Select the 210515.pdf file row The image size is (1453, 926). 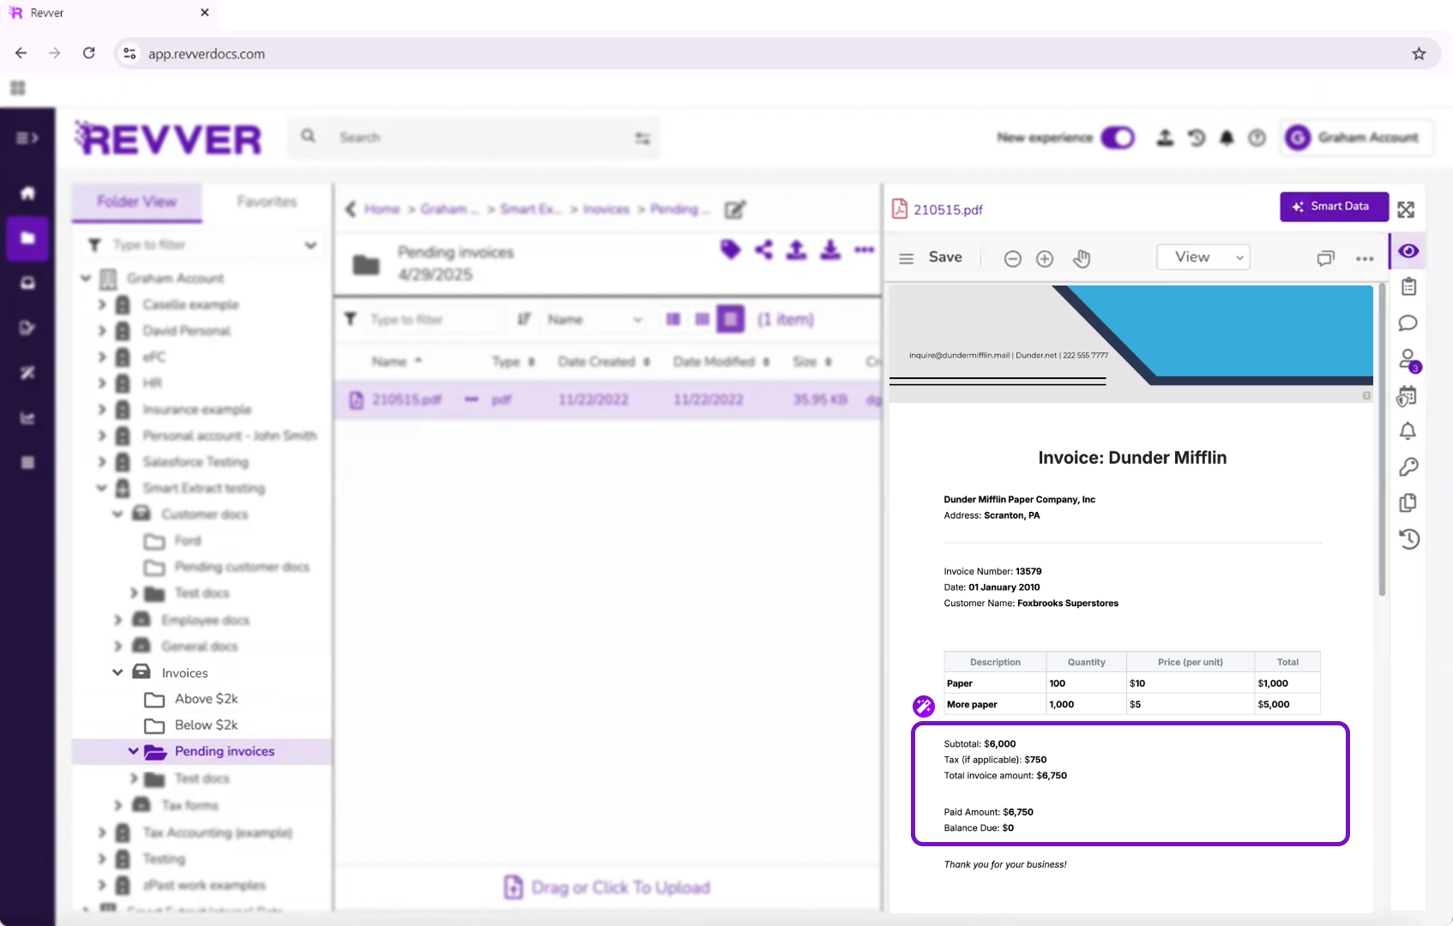pos(607,400)
